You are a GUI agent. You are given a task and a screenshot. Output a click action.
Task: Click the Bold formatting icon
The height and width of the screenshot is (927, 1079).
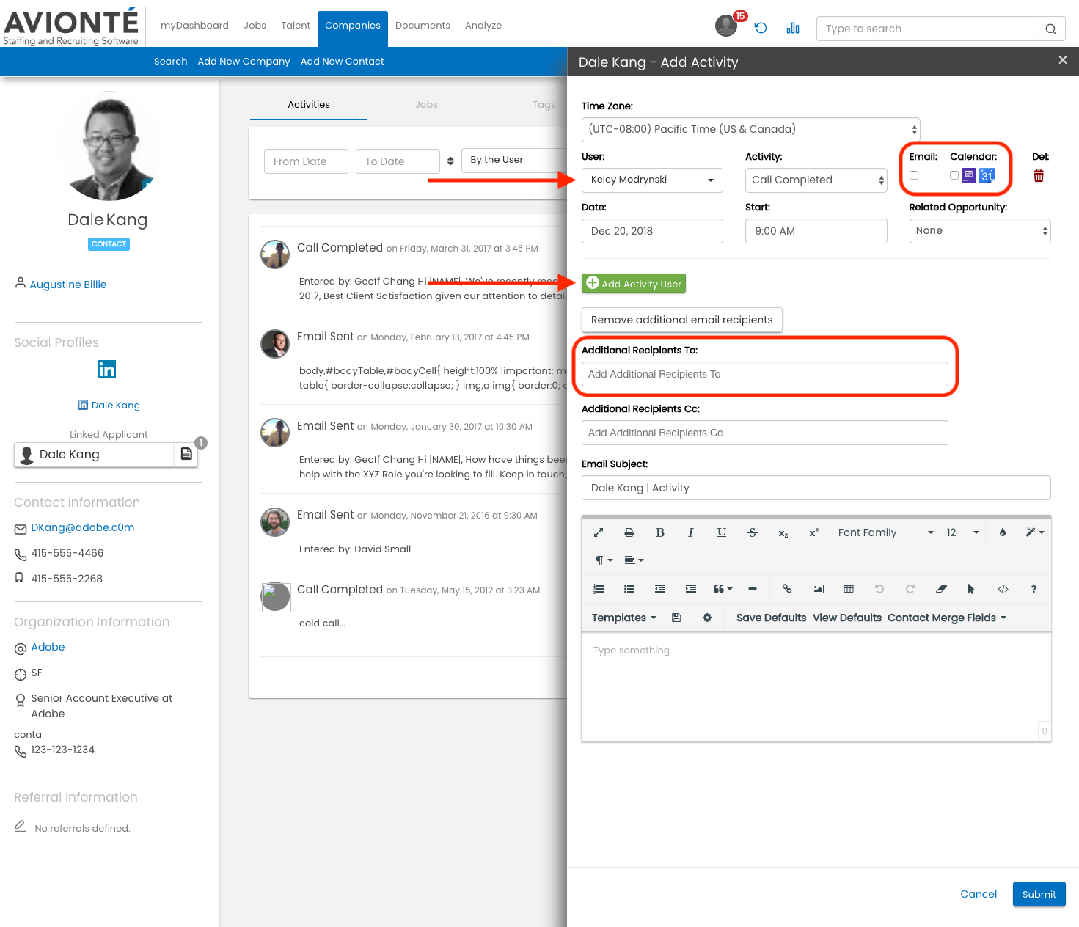(659, 532)
